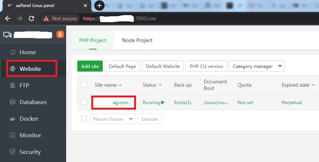Click the Exists(1) backup link
Image resolution: width=319 pixels, height=162 pixels.
(x=183, y=103)
